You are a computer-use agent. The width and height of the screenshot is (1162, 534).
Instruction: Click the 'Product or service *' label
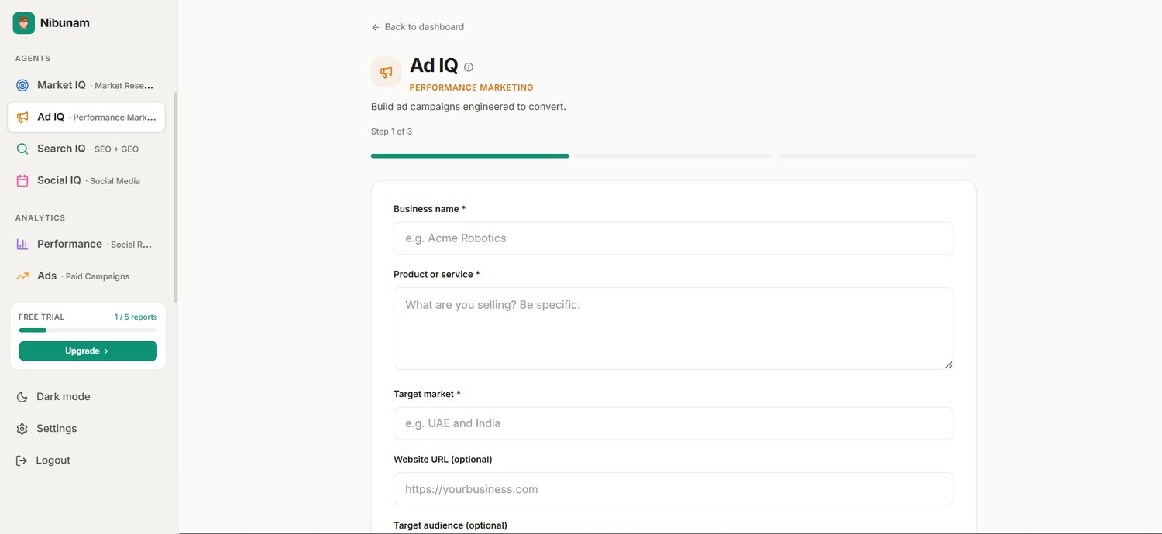tap(436, 275)
